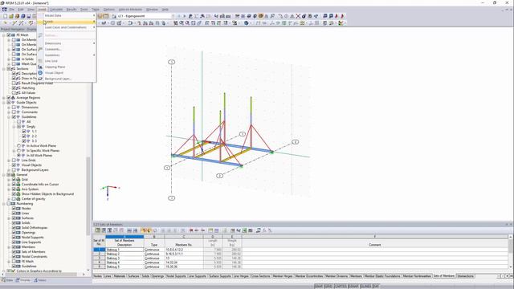Open the Data tab in navigator
Image resolution: width=514 pixels, height=289 pixels.
7,280
